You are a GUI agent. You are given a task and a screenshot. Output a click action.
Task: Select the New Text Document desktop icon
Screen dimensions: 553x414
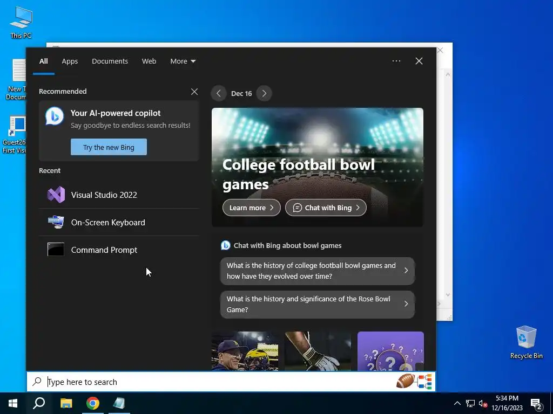coord(17,80)
